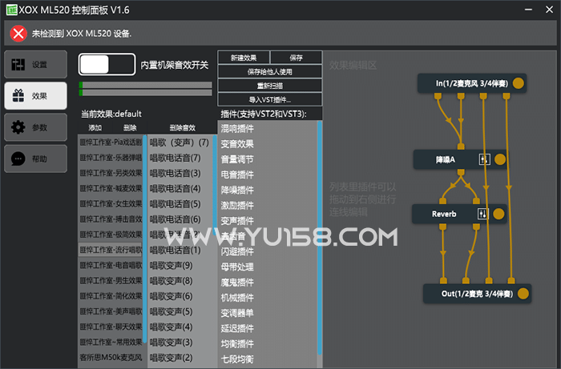This screenshot has width=561, height=369.
Task: Select the 女生效果 effect group
Action: [x=111, y=204]
